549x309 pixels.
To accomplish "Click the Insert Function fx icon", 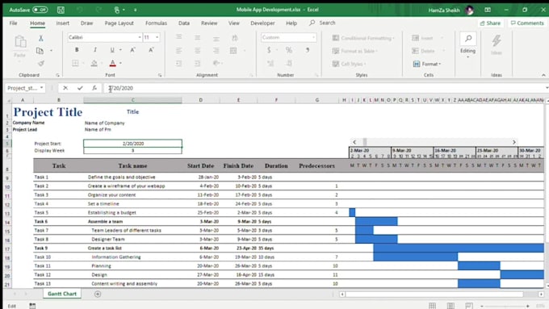I will click(94, 88).
